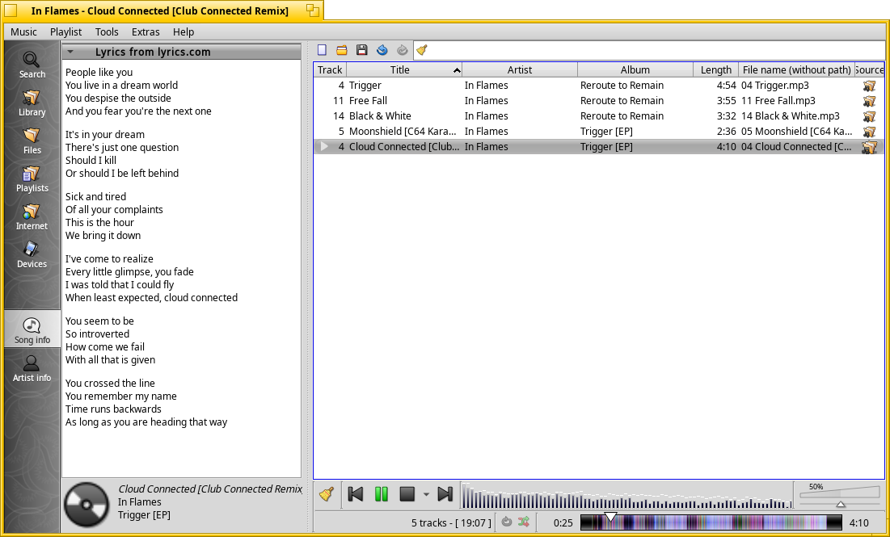Open the Extras menu

pos(146,31)
